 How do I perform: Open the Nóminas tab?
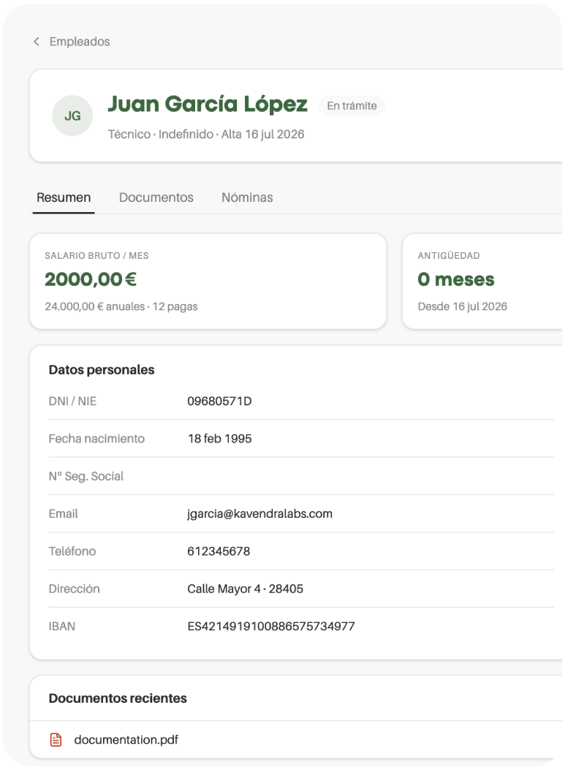point(247,197)
